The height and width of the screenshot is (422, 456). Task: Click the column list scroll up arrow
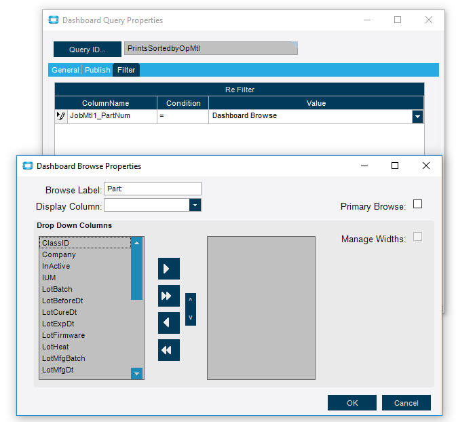pyautogui.click(x=136, y=243)
